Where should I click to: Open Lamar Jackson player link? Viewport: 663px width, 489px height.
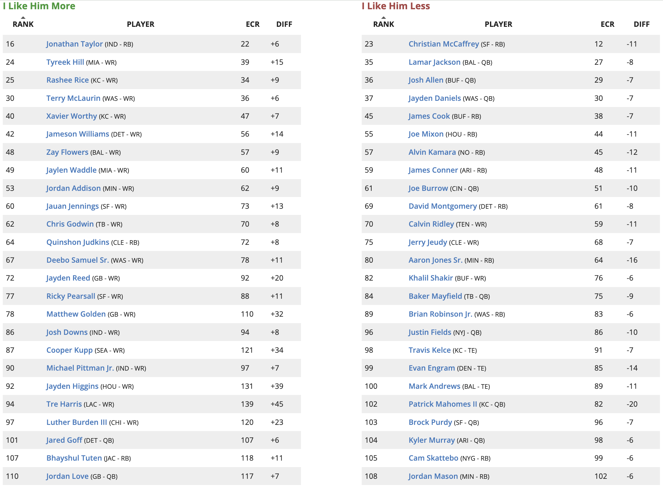coord(434,62)
